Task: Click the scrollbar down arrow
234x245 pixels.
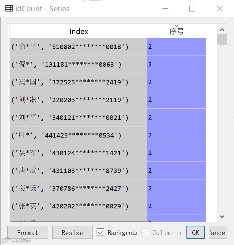Action: (222, 217)
